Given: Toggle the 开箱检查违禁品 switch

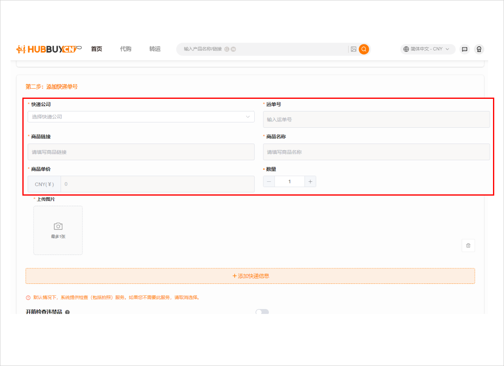Looking at the screenshot, I should tap(262, 312).
